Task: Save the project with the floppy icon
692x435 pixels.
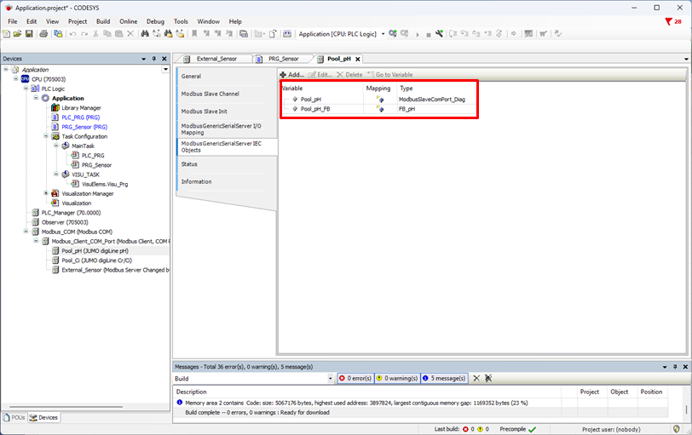Action: pyautogui.click(x=29, y=33)
